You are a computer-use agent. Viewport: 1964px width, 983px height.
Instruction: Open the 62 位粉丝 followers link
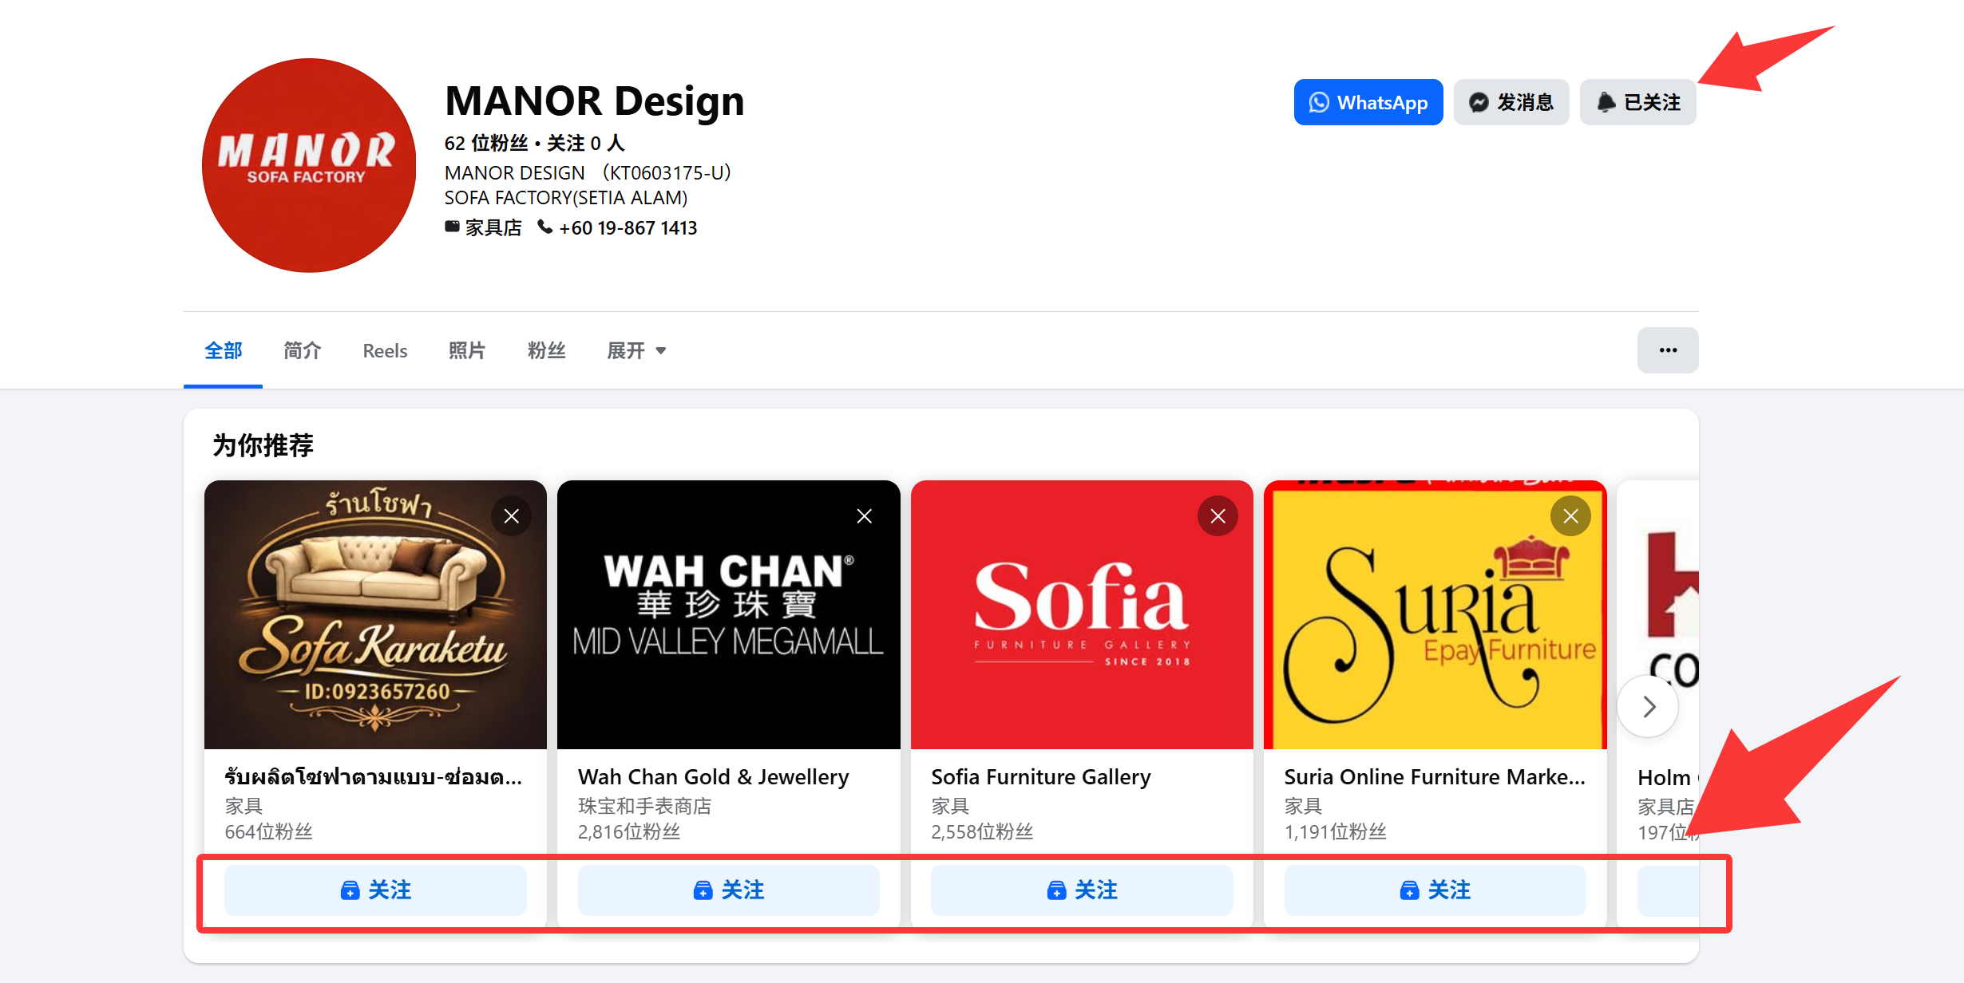(x=486, y=144)
